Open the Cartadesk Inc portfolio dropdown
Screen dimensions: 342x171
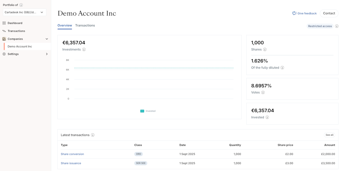24,13
